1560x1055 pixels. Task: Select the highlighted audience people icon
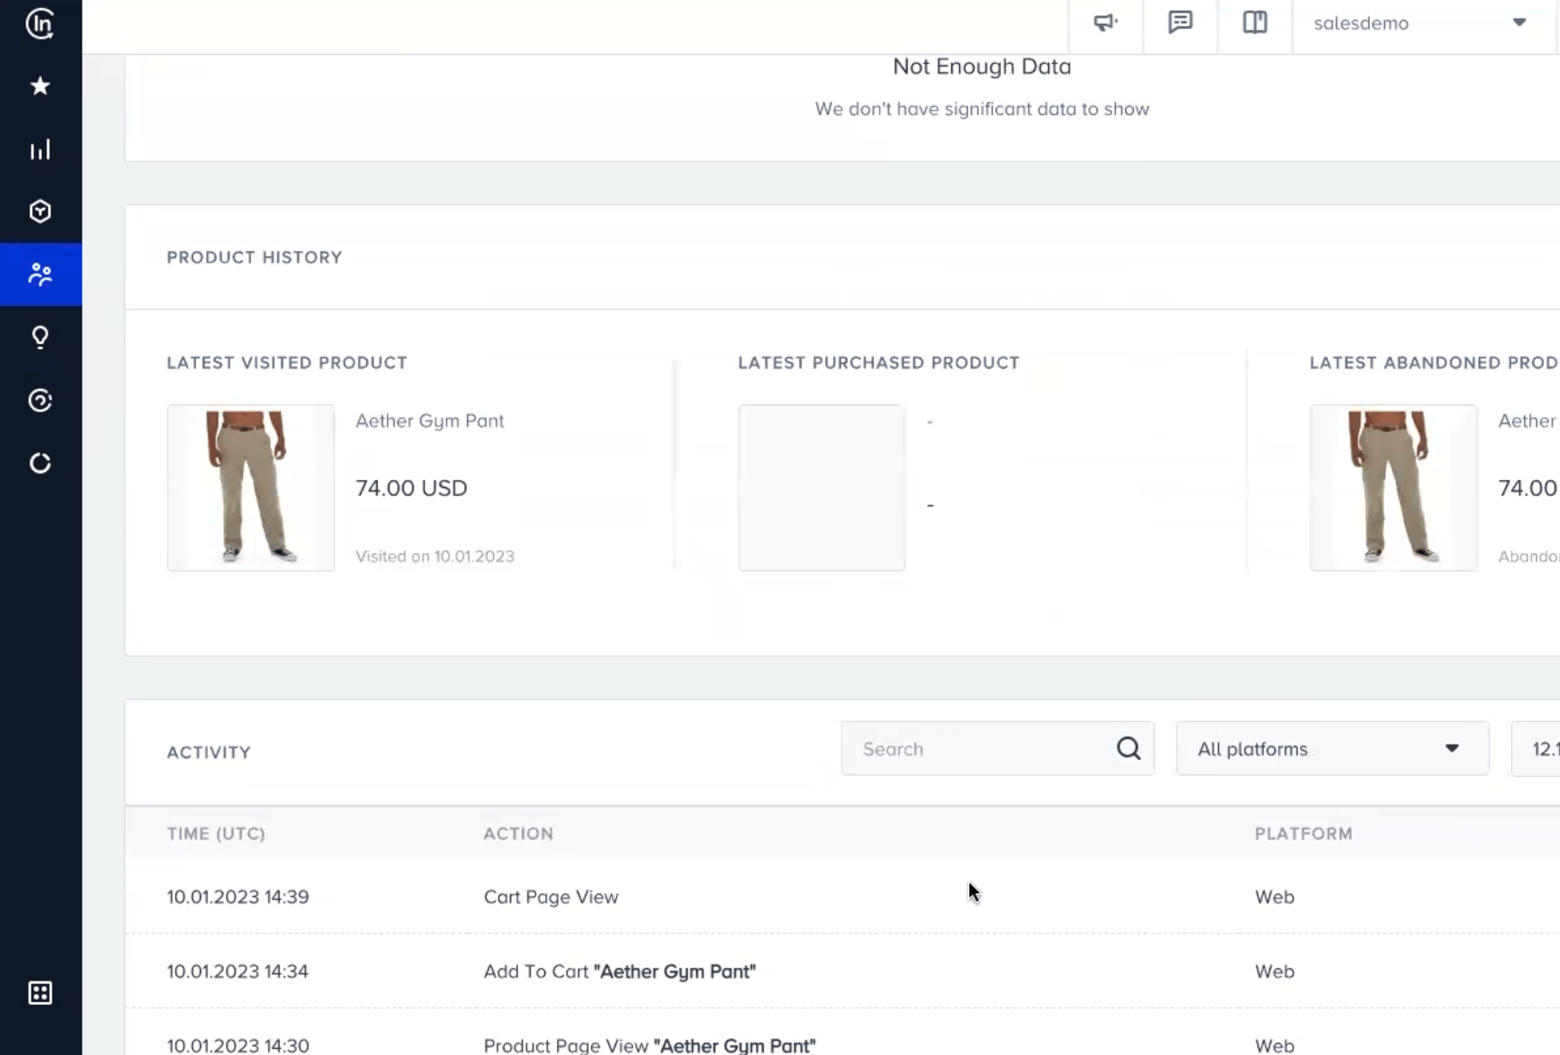click(39, 274)
